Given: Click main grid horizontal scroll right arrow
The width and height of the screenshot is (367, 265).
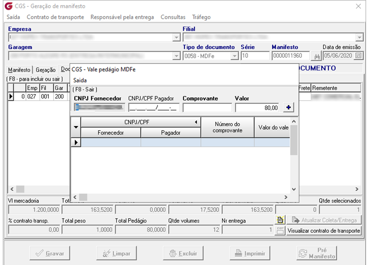Looking at the screenshot, I should coord(357,189).
